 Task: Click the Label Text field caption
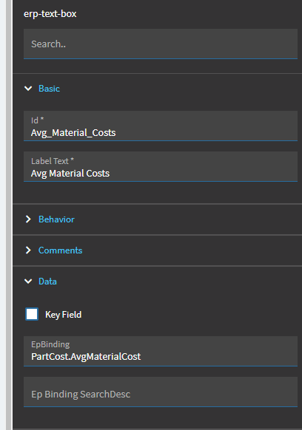point(53,161)
